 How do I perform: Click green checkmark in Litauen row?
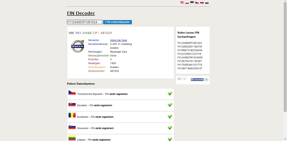[x=170, y=139]
